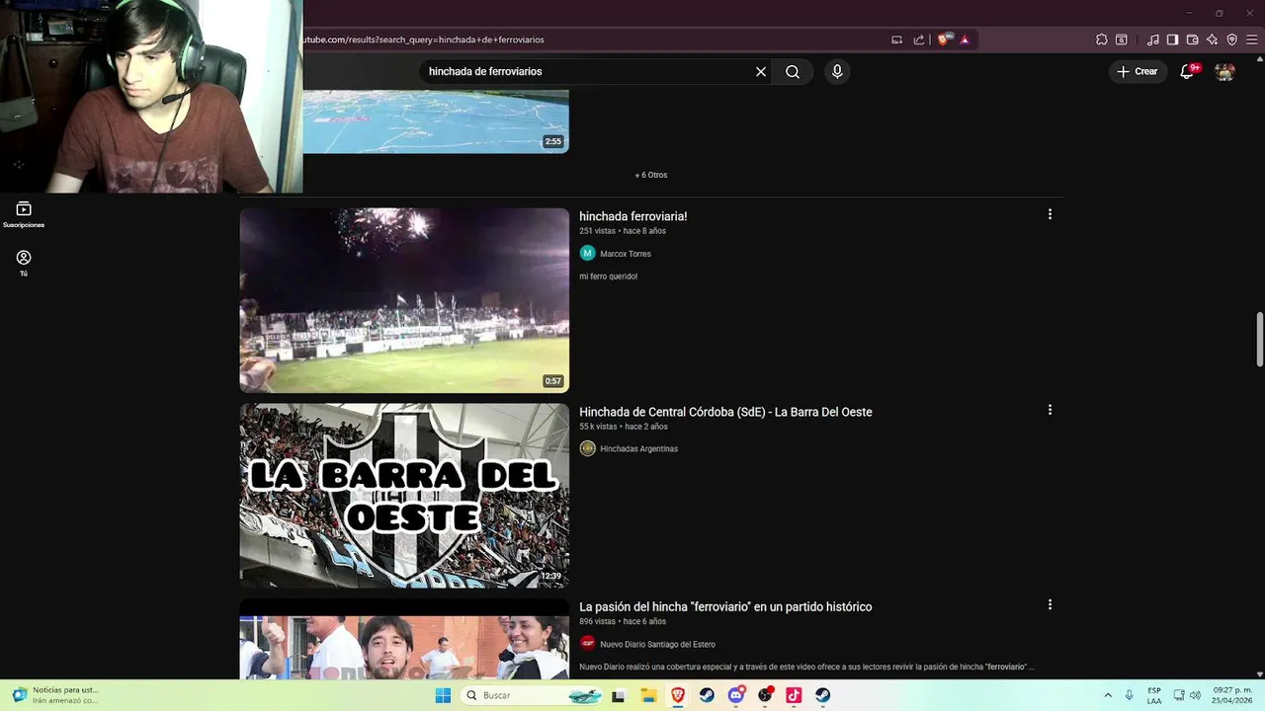Screen dimensions: 1265x711
Task: Click the Marcox Torres channel avatar
Action: [x=588, y=253]
